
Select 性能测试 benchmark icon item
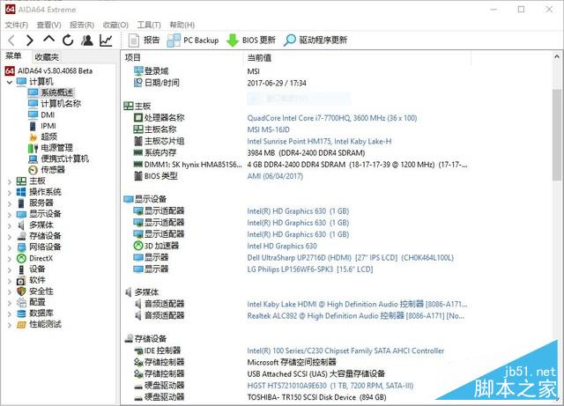[x=21, y=324]
